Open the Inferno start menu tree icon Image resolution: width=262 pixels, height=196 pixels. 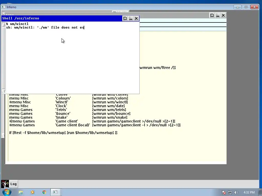click(5, 184)
